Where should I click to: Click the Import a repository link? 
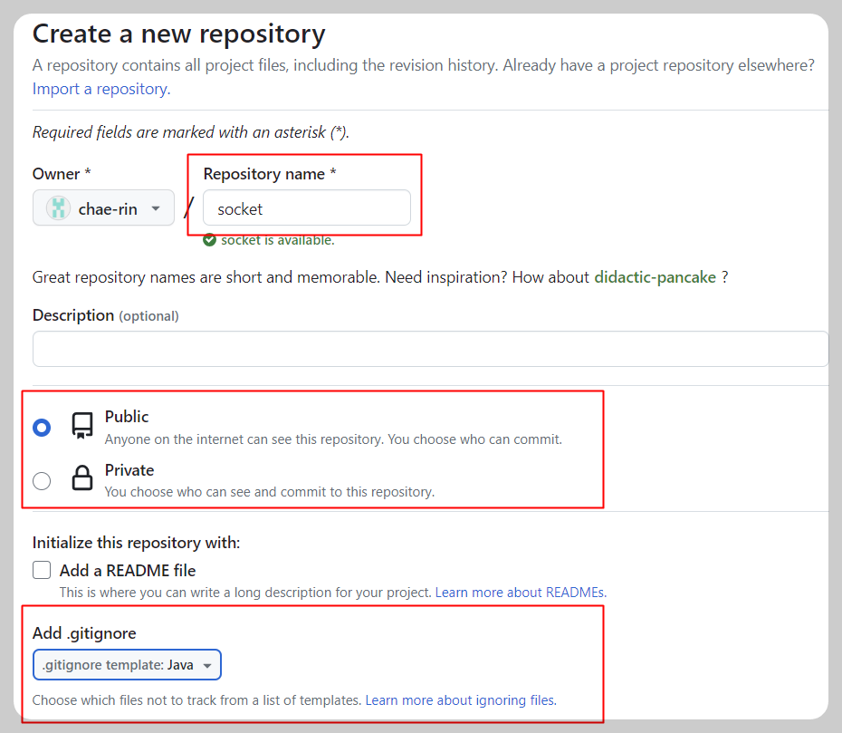(101, 89)
